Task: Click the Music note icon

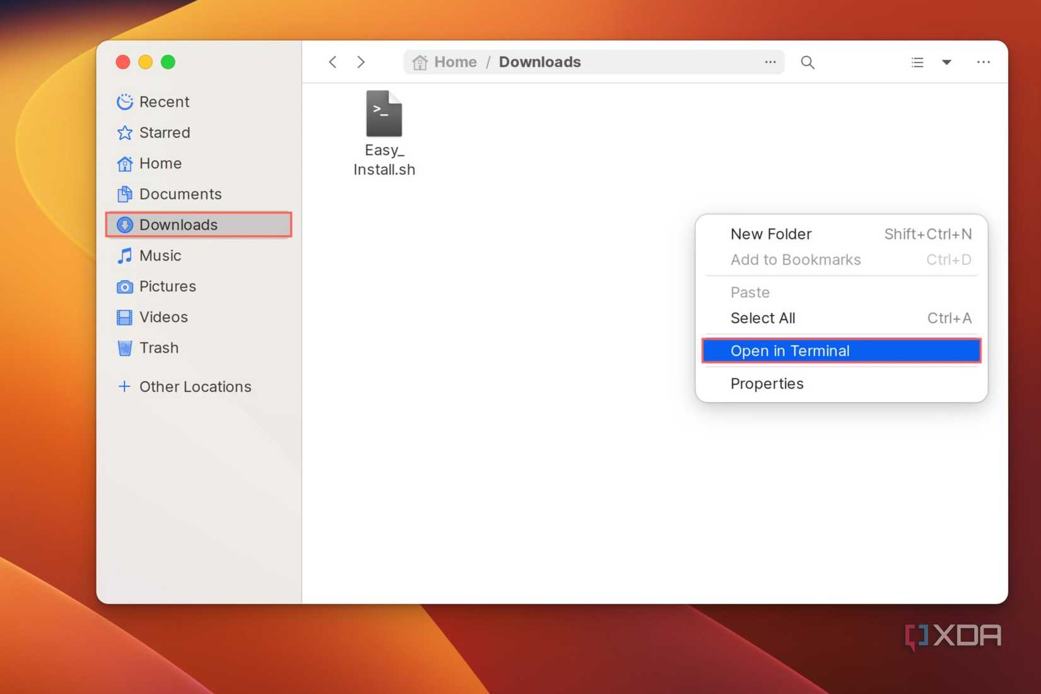Action: coord(124,256)
